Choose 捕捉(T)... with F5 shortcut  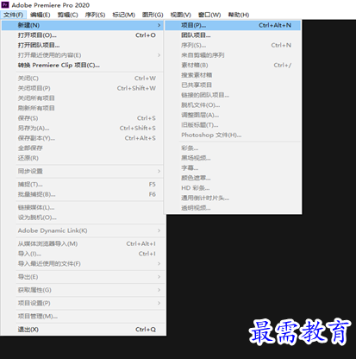coord(83,185)
